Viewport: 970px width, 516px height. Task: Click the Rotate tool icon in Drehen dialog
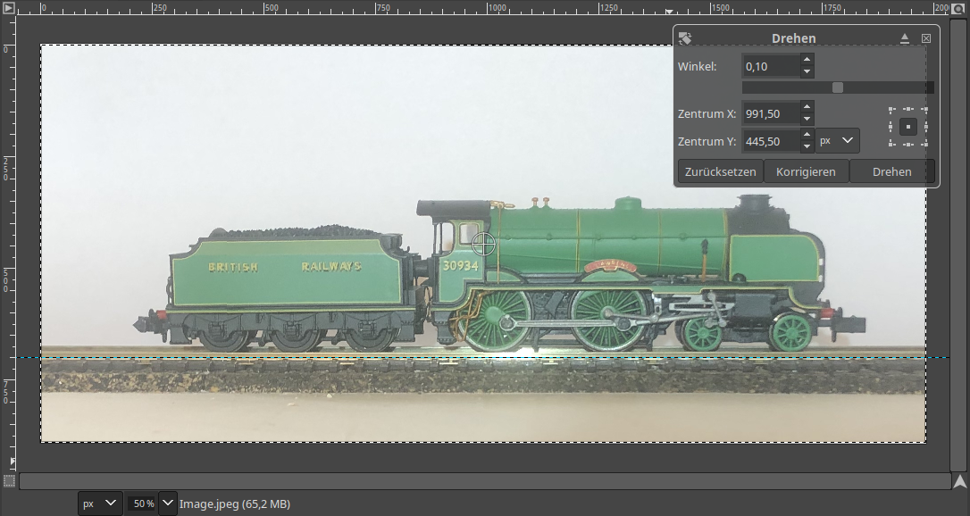685,38
